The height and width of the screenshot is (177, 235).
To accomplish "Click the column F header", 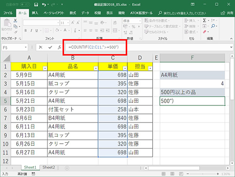I will pyautogui.click(x=192, y=58).
